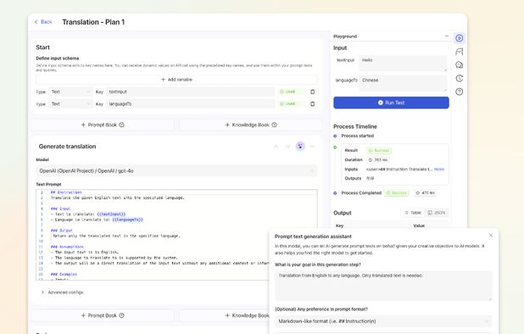Click the {{textInput}} variable in prompt
Viewport: 524px width, 334px height.
click(111, 214)
